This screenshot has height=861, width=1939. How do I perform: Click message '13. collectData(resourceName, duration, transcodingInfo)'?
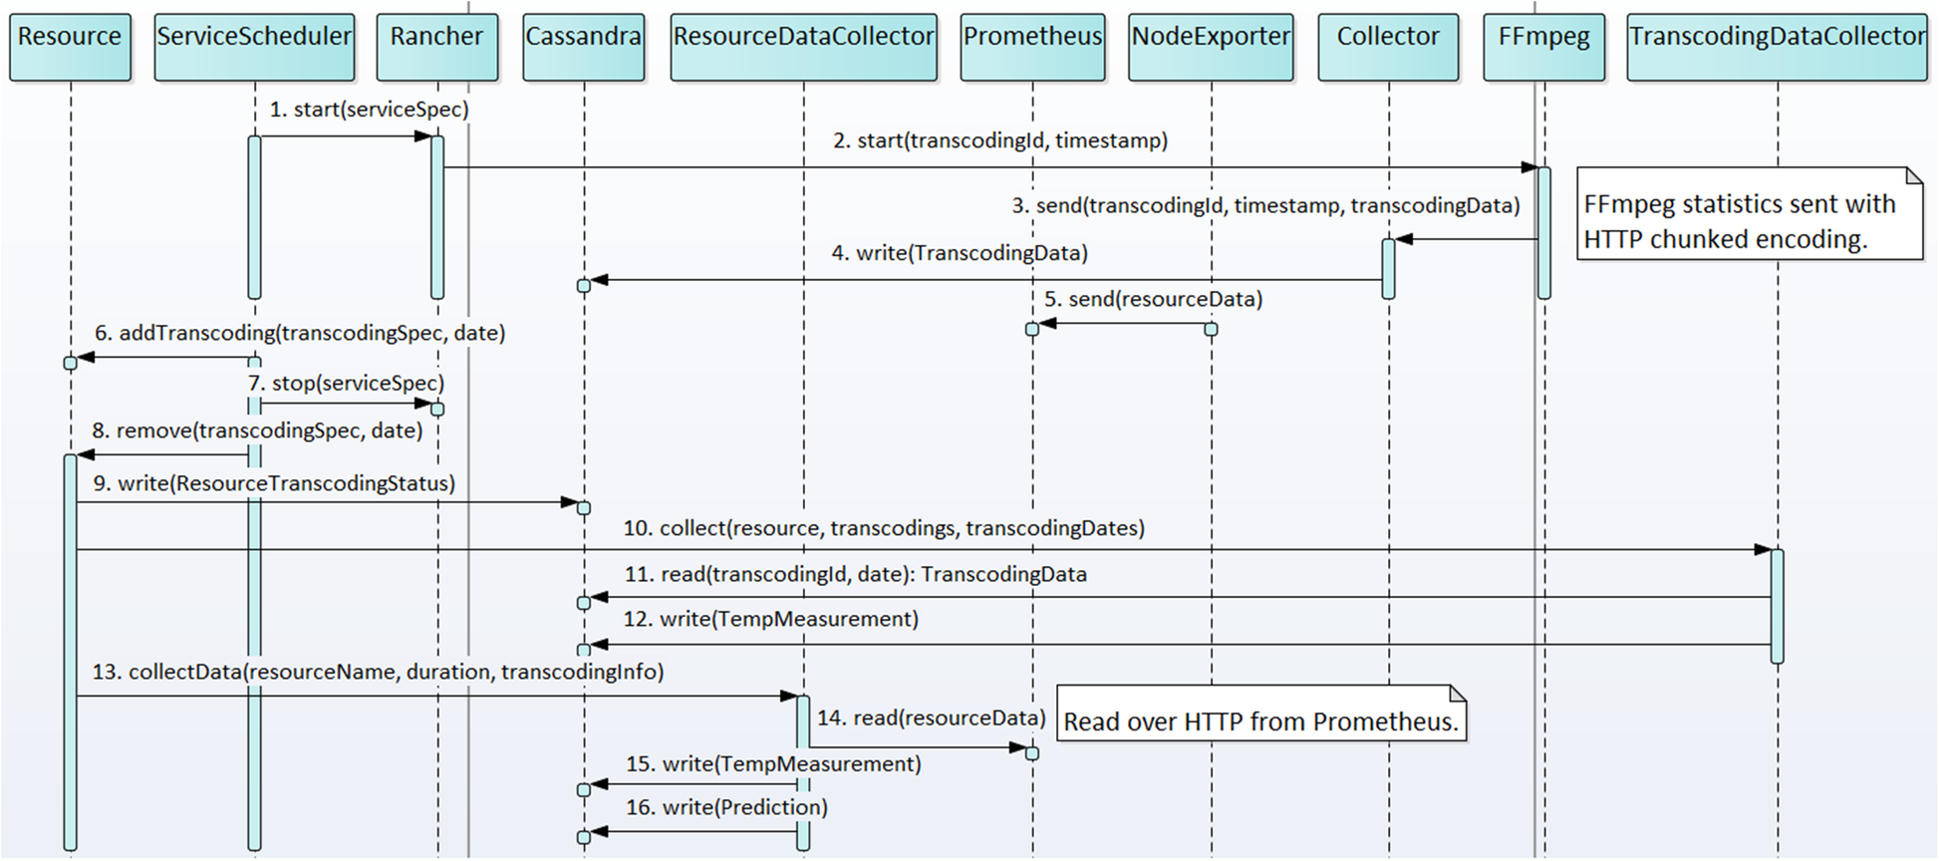378,672
